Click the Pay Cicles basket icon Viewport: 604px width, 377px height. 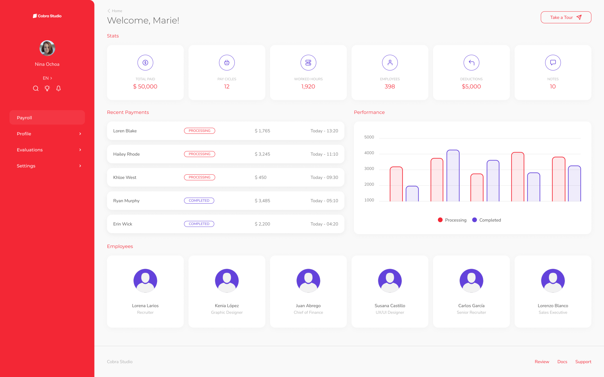point(227,63)
